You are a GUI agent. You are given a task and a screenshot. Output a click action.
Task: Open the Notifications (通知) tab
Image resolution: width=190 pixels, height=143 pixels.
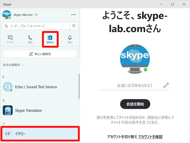pyautogui.click(x=70, y=39)
